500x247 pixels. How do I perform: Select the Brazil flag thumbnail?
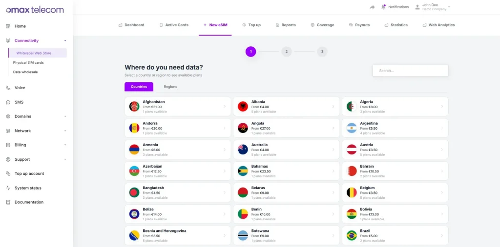coord(352,235)
